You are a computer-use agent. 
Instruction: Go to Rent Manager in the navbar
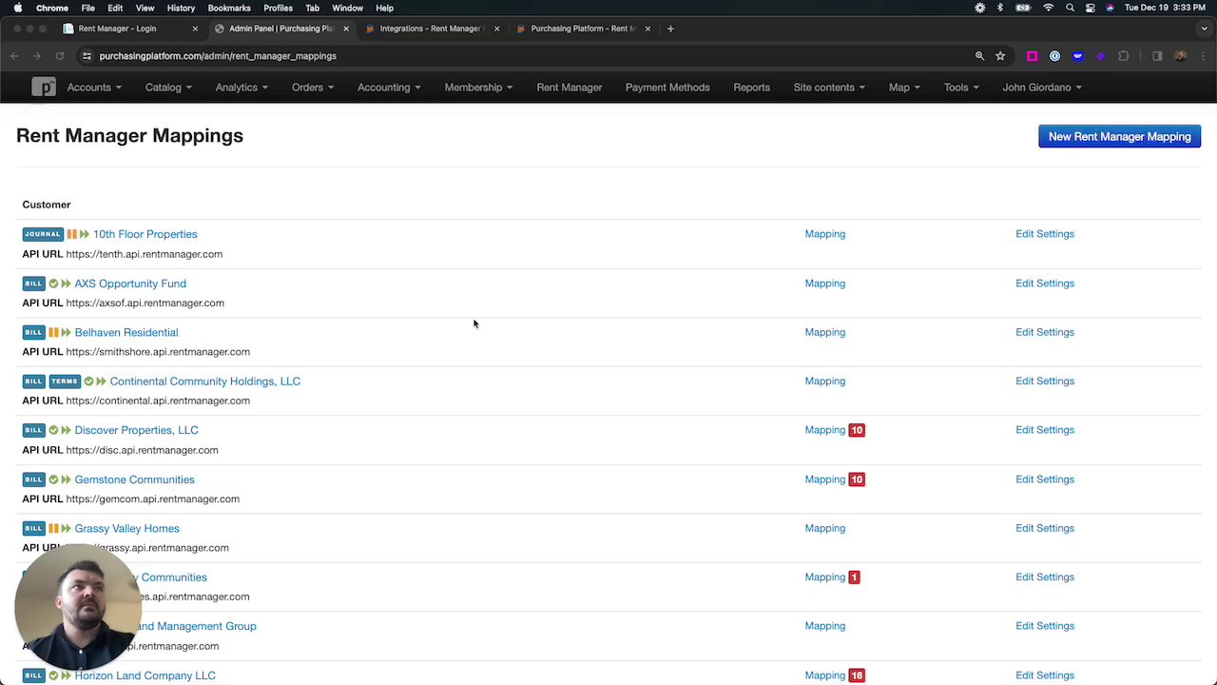(570, 88)
